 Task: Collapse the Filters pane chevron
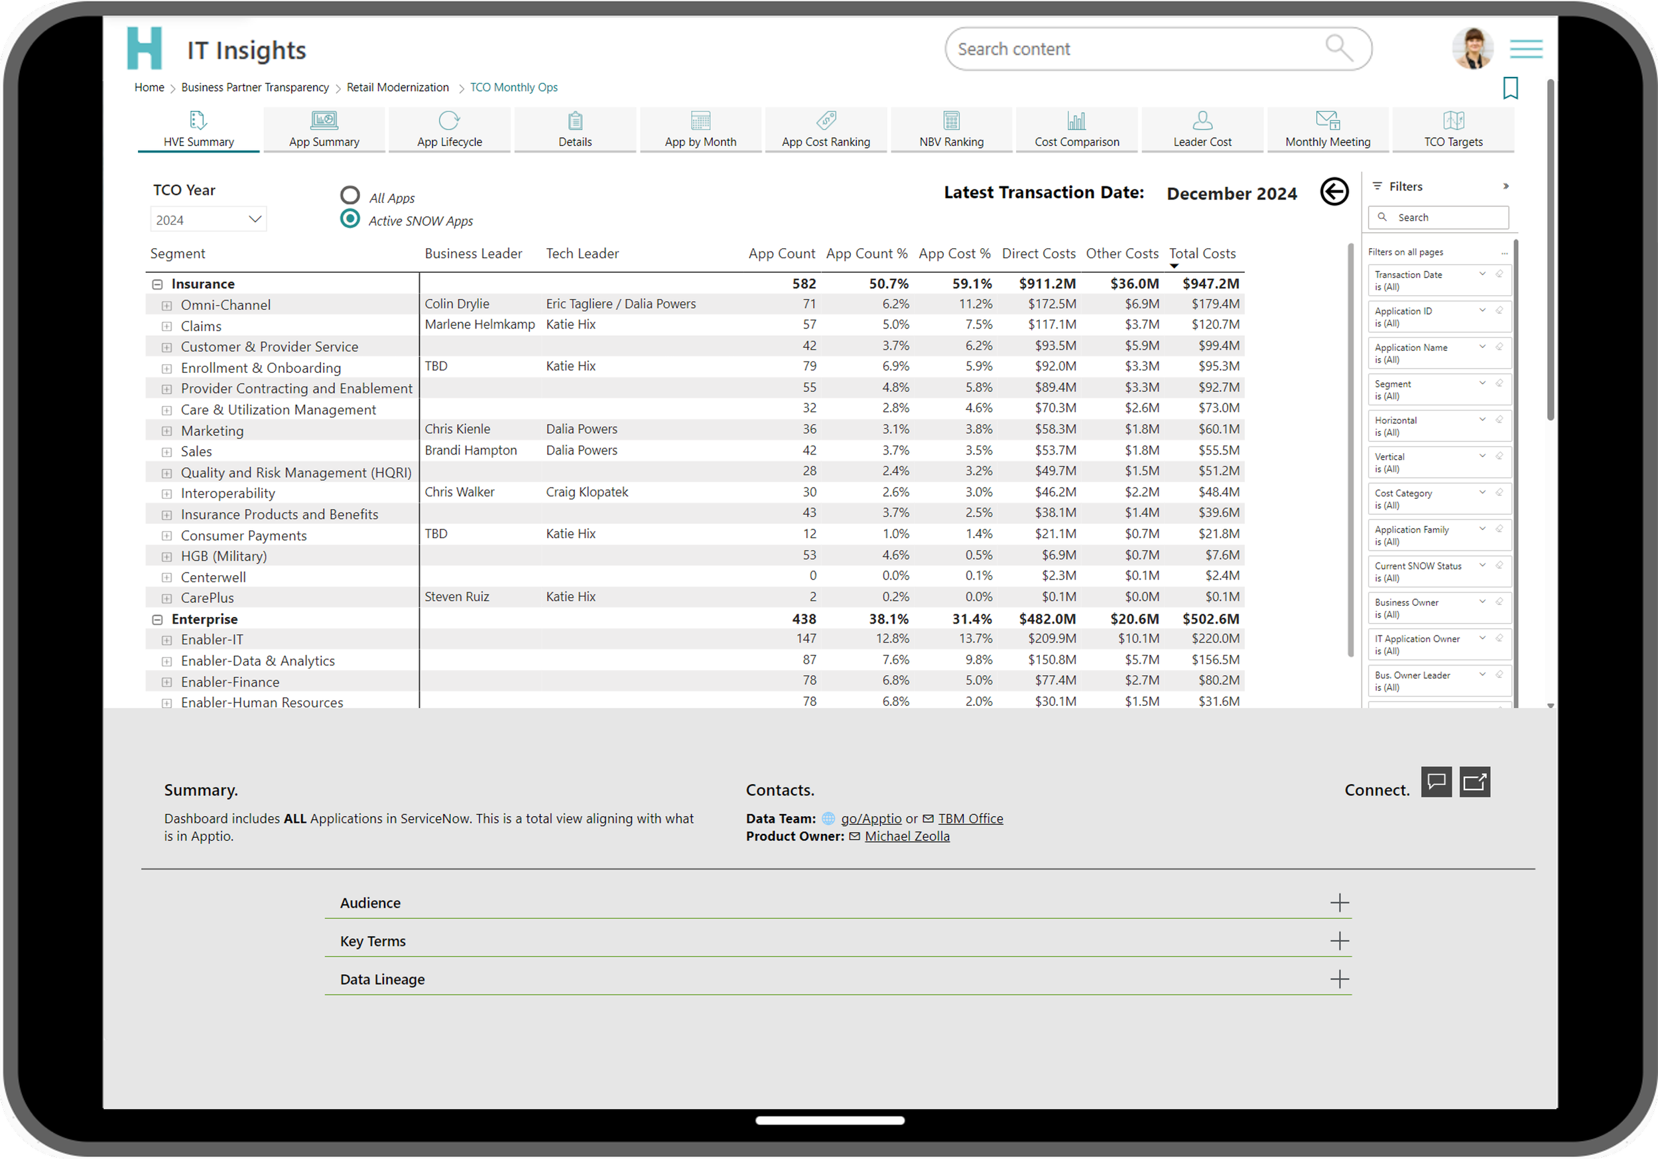click(x=1505, y=186)
